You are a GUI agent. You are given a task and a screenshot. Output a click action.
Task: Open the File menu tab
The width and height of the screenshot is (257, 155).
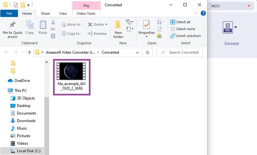pyautogui.click(x=9, y=14)
